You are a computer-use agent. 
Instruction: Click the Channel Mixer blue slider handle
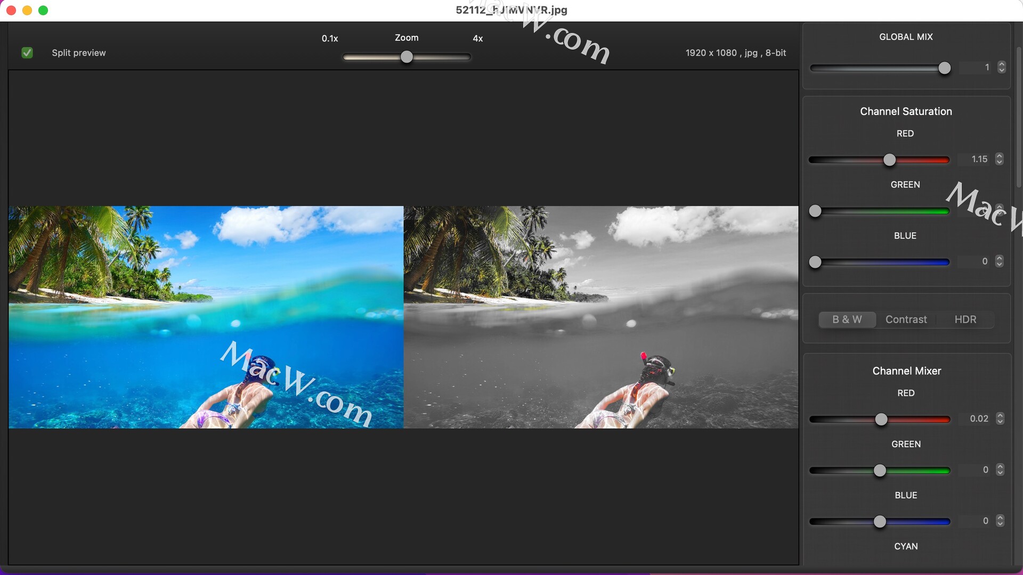coord(880,522)
